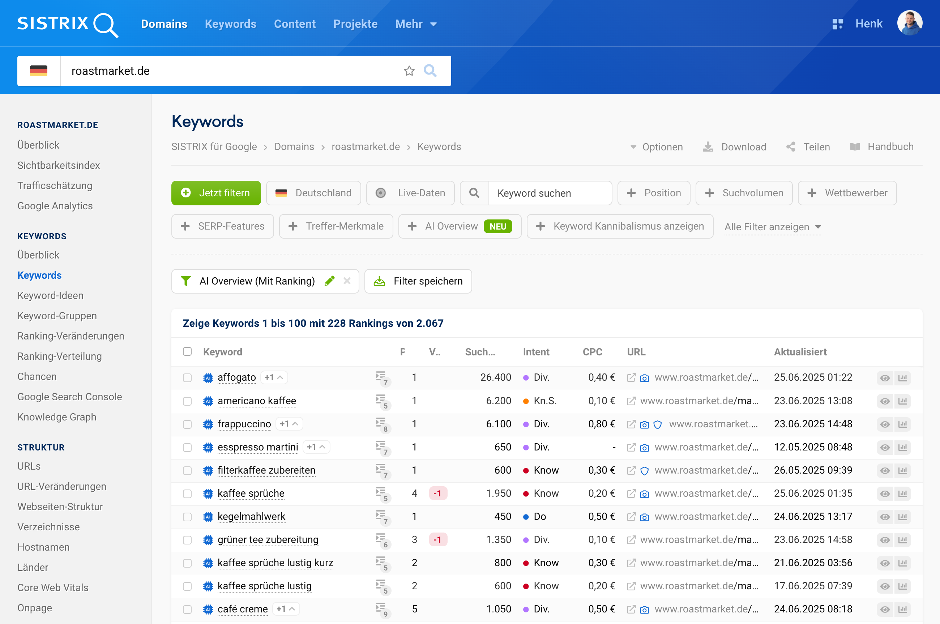Image resolution: width=940 pixels, height=624 pixels.
Task: Open the Content tab in top navigation
Action: [x=295, y=24]
